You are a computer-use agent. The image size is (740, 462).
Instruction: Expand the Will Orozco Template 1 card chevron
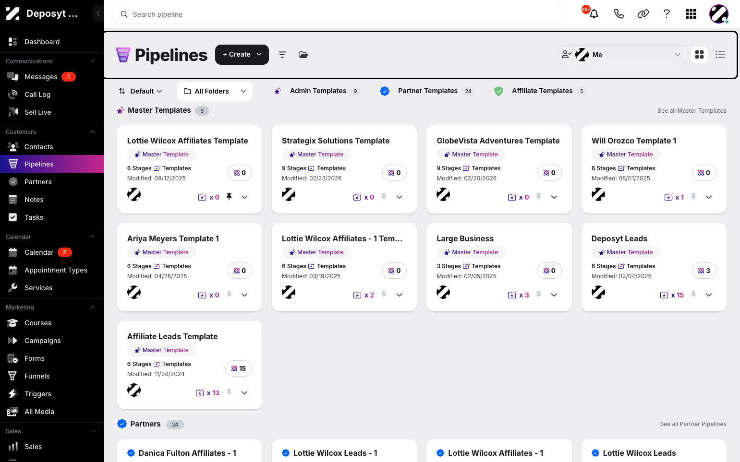click(x=709, y=197)
